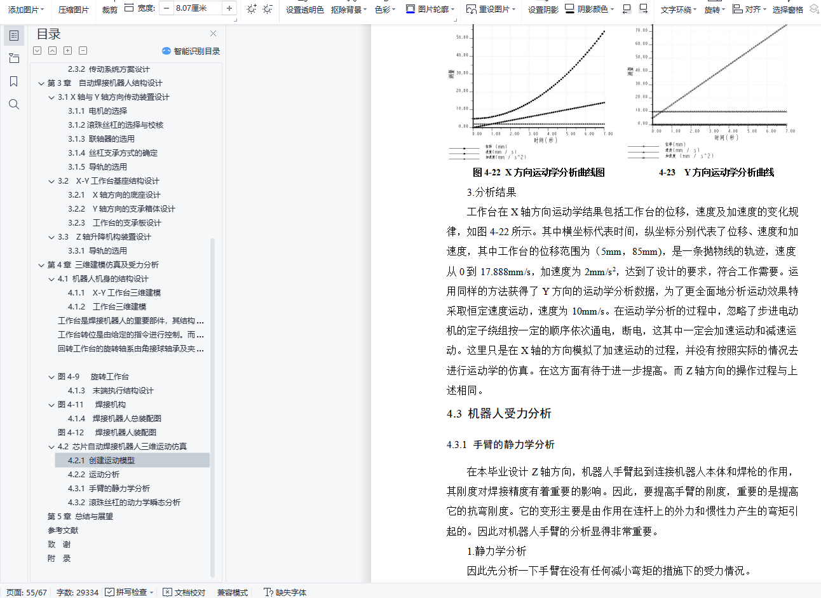The width and height of the screenshot is (821, 598).
Task: Select outline item 3.1.2 滚珠丝杠的选择与校核
Action: pos(116,125)
